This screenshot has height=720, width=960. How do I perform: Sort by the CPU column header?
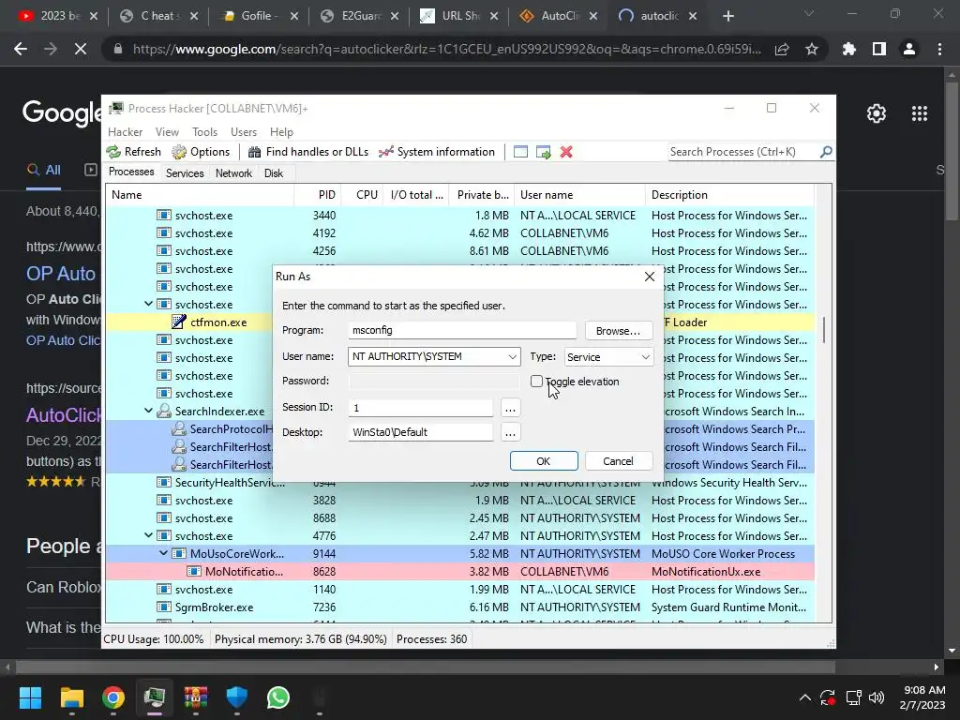pyautogui.click(x=363, y=195)
